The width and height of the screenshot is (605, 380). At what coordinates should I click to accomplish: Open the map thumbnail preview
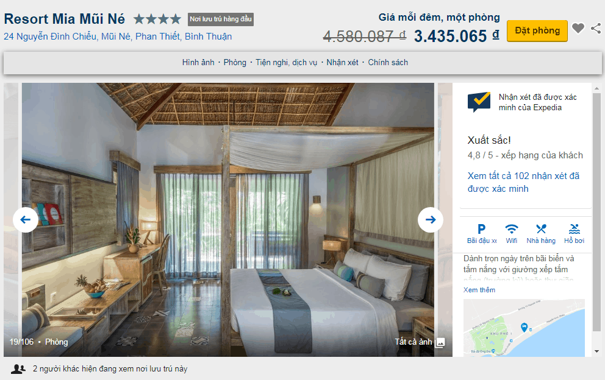coord(524,328)
